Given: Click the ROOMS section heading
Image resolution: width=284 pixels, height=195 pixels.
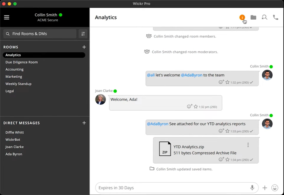Looking at the screenshot, I should tap(11, 47).
